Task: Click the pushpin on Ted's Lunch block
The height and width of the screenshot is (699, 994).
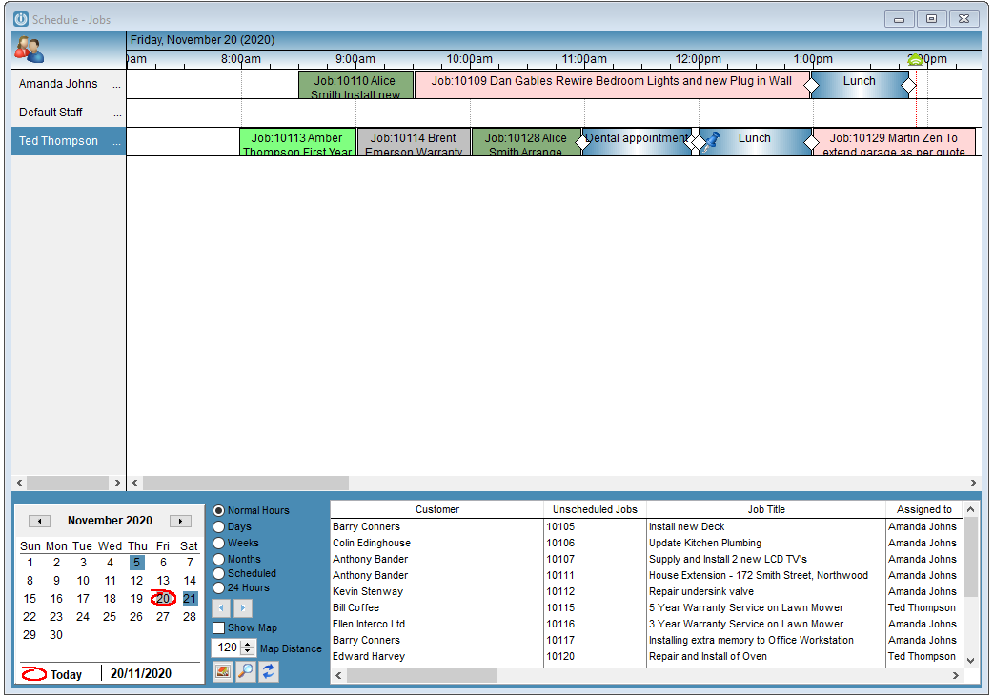Action: 711,141
